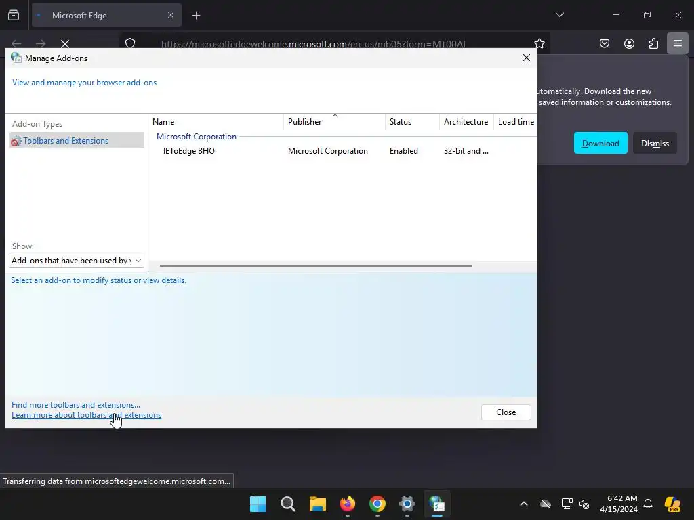Show hidden system tray icons
The height and width of the screenshot is (520, 694).
coord(524,504)
